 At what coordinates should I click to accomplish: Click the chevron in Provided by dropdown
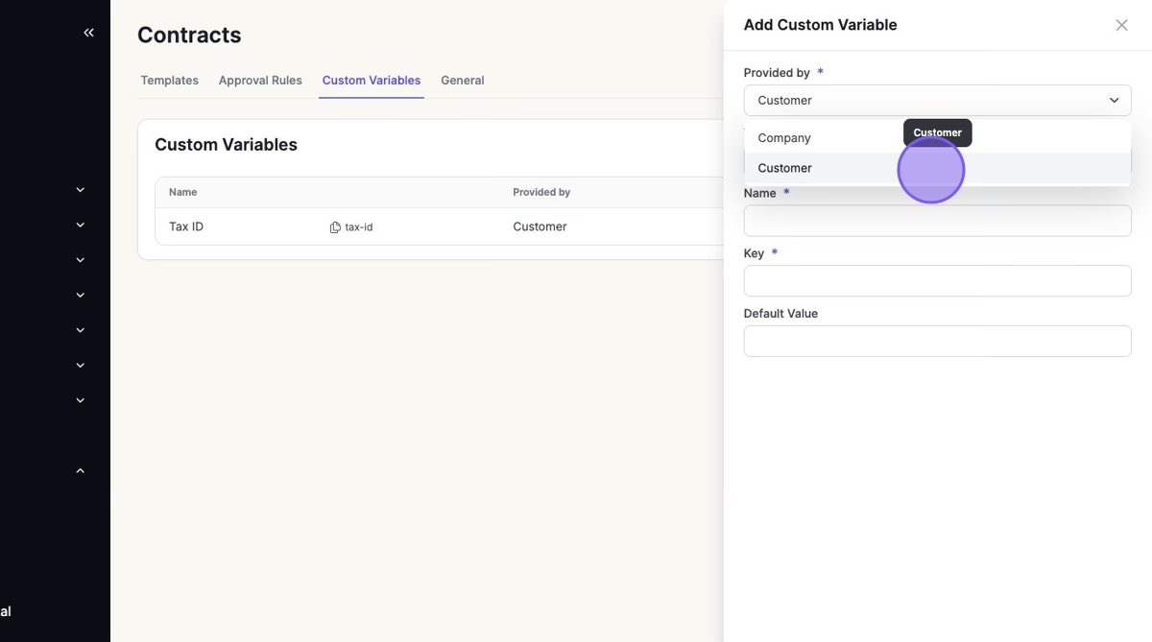point(1114,101)
